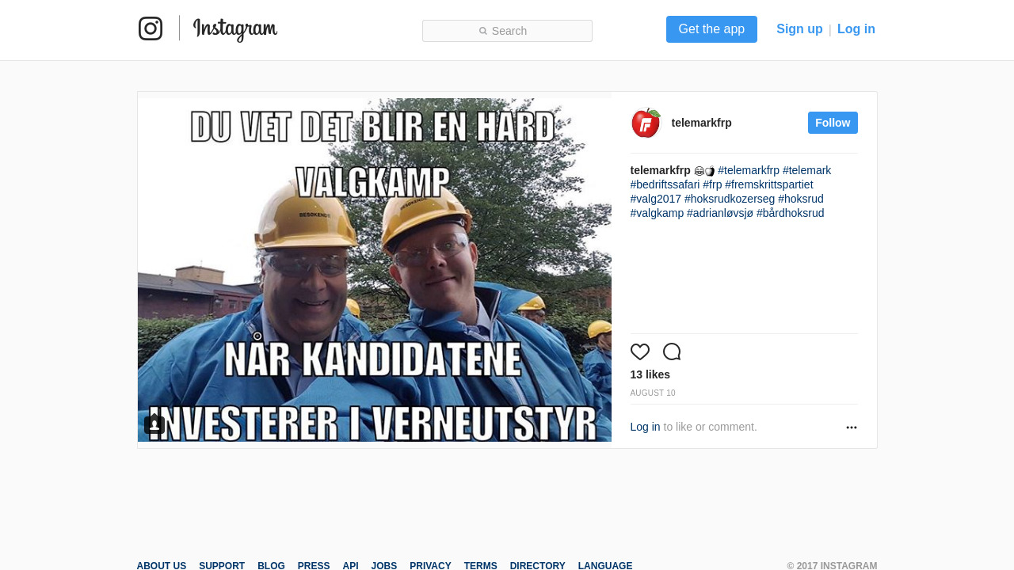The width and height of the screenshot is (1014, 570).
Task: Show tagged people icon on photo
Action: (x=154, y=425)
